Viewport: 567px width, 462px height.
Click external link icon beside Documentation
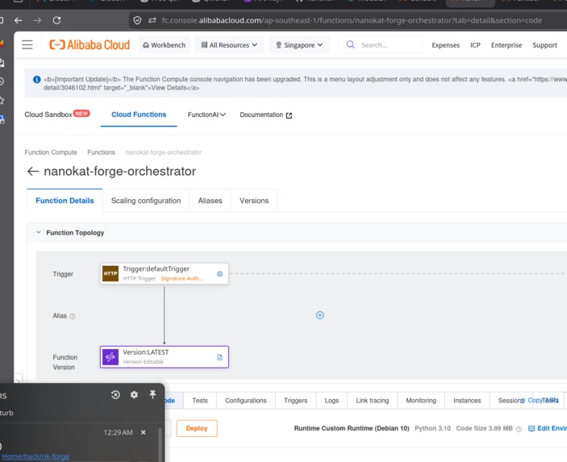(289, 115)
